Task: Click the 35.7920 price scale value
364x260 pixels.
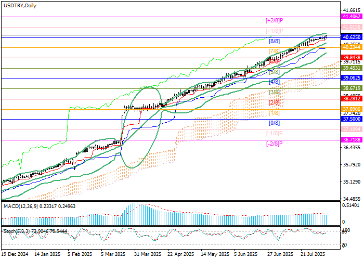Action: point(352,165)
